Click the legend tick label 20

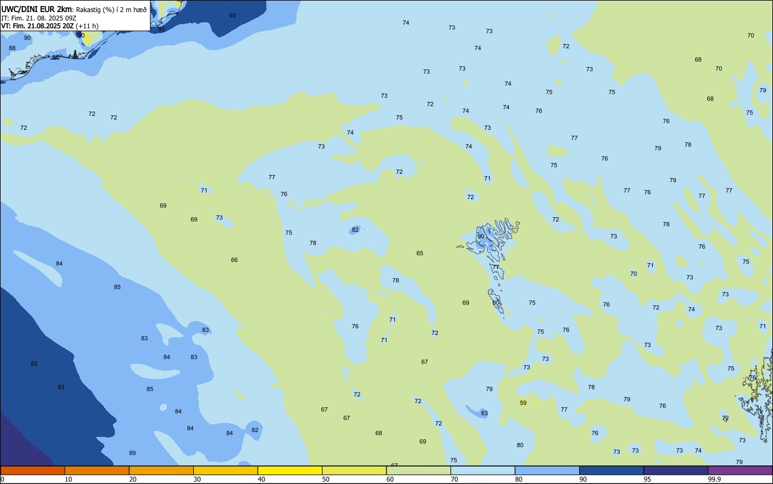133,479
